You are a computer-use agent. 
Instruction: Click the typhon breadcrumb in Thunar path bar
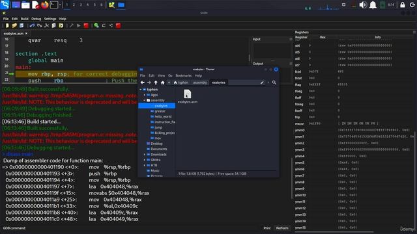(x=181, y=83)
